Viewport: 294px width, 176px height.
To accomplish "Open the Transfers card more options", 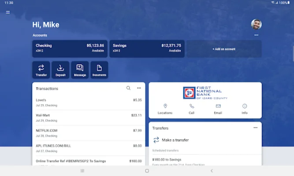I will coord(255,128).
